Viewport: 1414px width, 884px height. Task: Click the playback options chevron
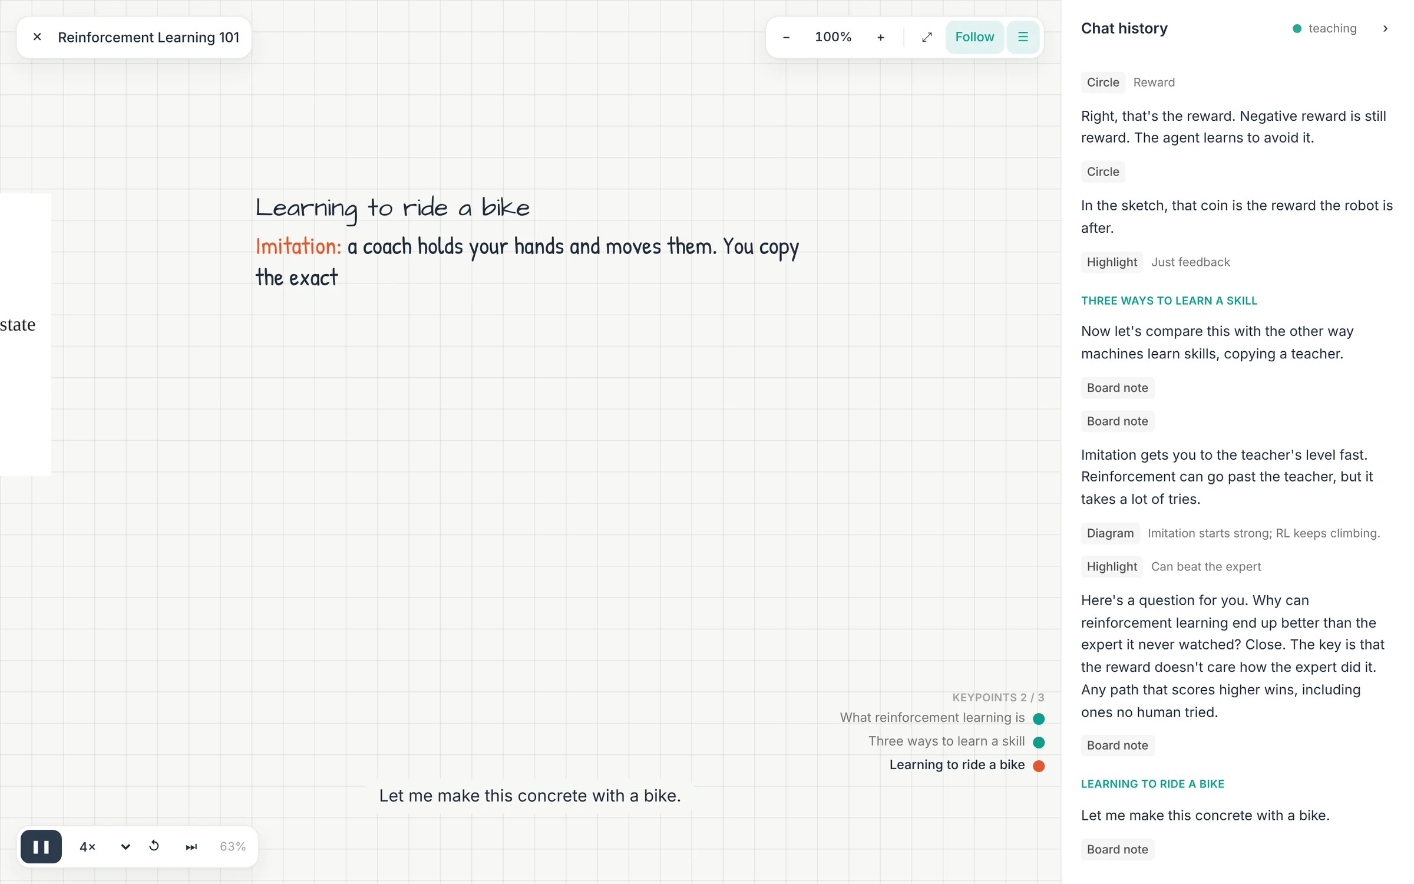pyautogui.click(x=125, y=846)
